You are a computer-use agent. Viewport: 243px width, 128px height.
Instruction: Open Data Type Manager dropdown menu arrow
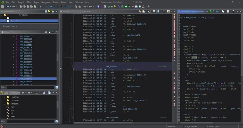pyautogui.click(x=53, y=93)
